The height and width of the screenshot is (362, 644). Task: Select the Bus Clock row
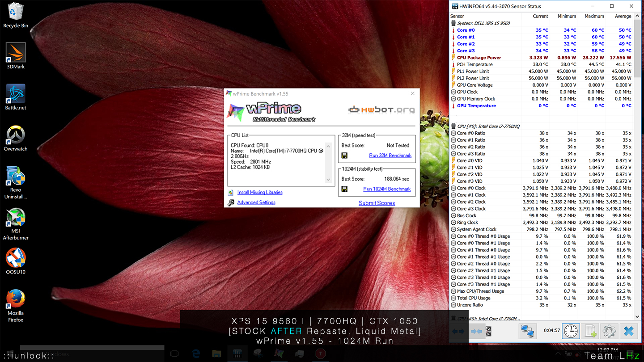[x=541, y=216]
